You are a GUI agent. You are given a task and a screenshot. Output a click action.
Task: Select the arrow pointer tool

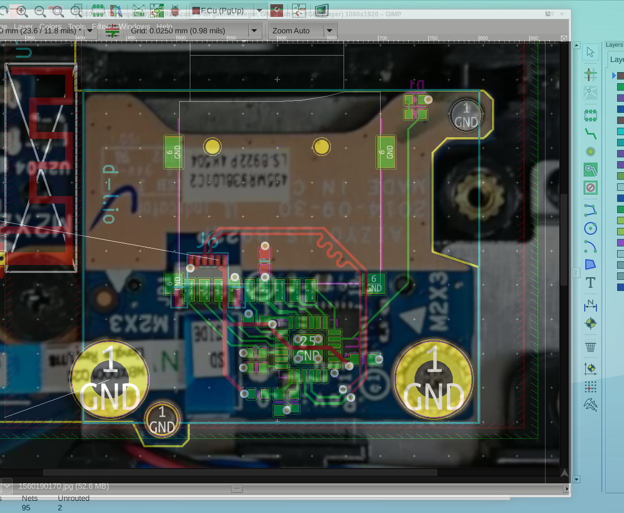[x=591, y=52]
